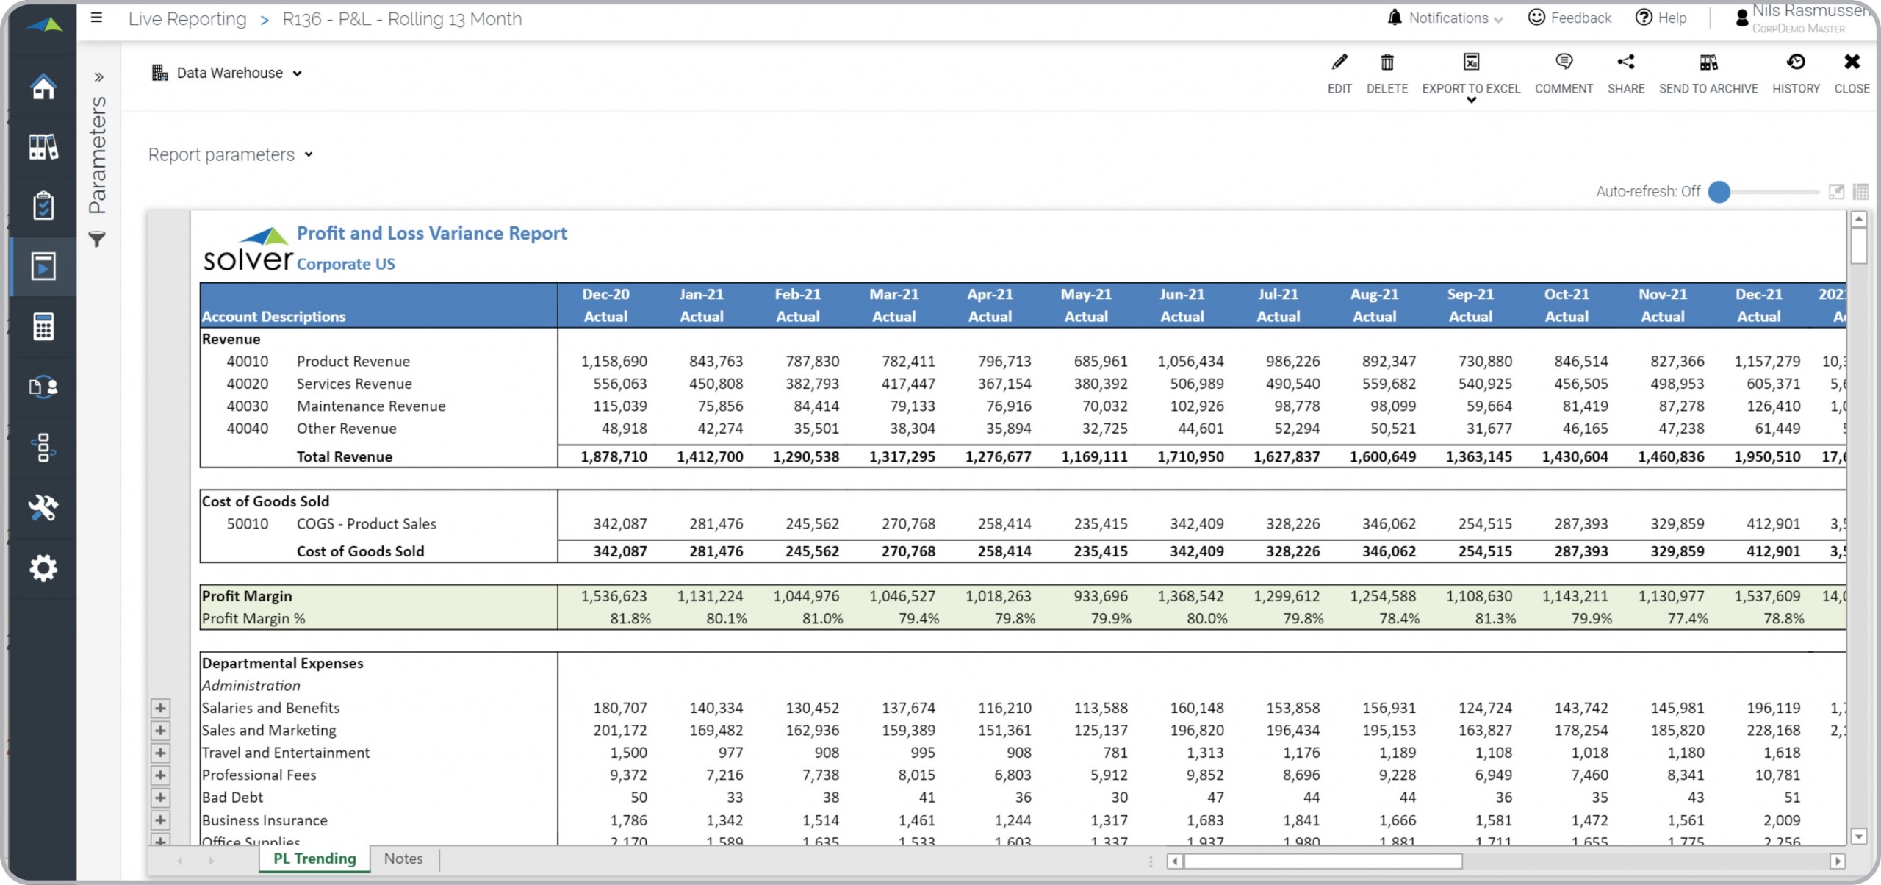The width and height of the screenshot is (1881, 885).
Task: Expand the Salaries and Benefits row
Action: point(160,708)
